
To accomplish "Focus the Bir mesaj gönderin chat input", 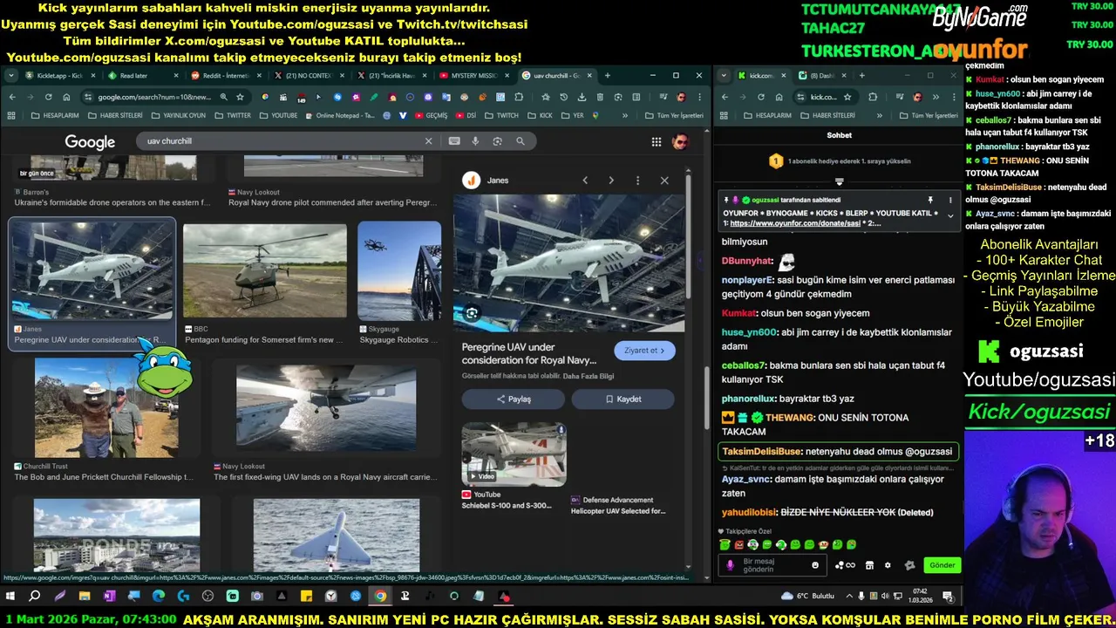I will pyautogui.click(x=774, y=565).
